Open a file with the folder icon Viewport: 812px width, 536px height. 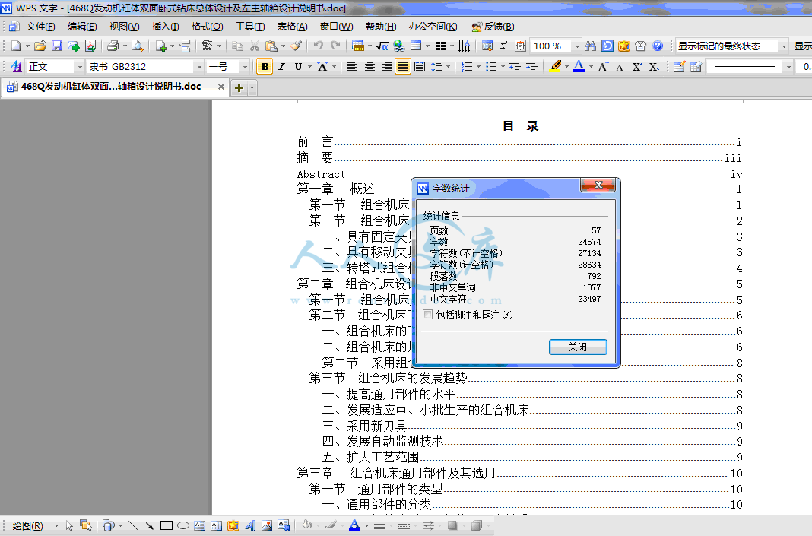(x=40, y=46)
